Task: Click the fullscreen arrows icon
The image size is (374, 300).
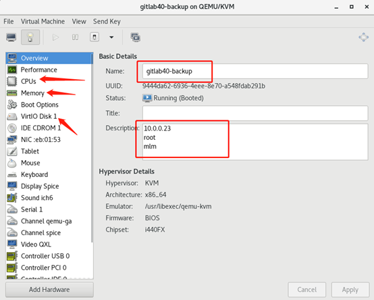Action: 363,37
